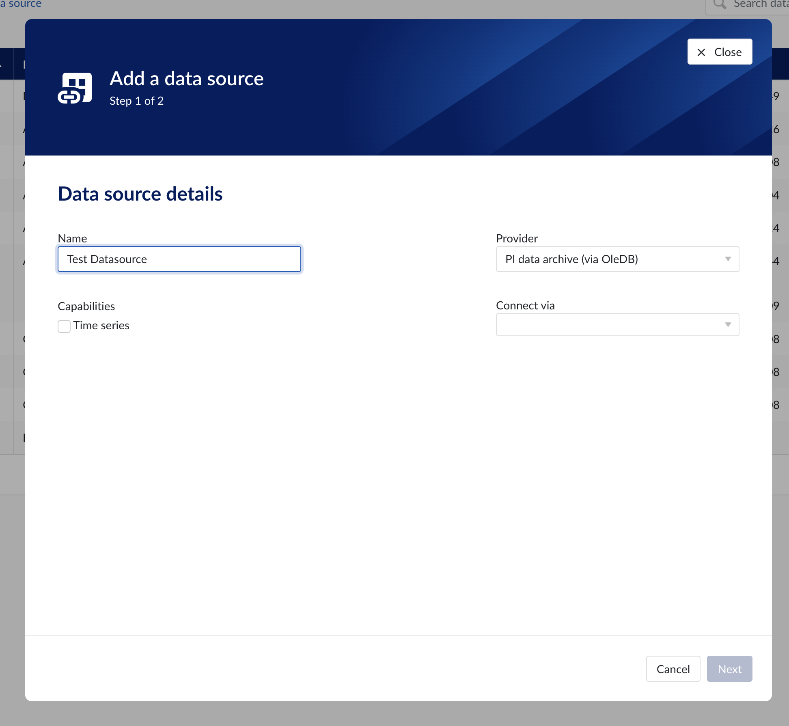The height and width of the screenshot is (726, 789).
Task: Click the 'Add a data source' dialog title
Action: [187, 78]
